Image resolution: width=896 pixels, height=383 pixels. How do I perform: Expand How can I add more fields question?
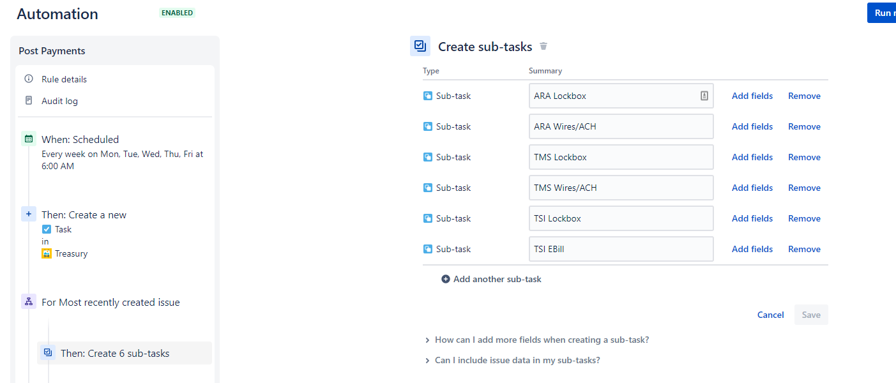tap(542, 339)
